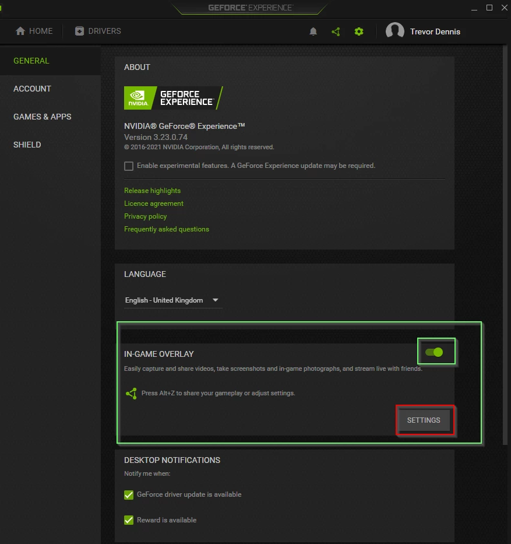Screen dimensions: 511x544
Task: Select GAMES & APPS in the sidebar
Action: tap(50, 117)
